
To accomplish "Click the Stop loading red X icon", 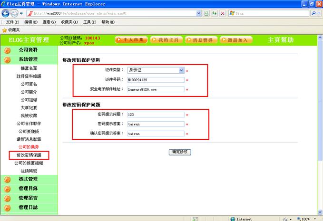I will (223, 13).
